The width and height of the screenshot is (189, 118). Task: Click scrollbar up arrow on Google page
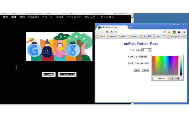(132, 16)
